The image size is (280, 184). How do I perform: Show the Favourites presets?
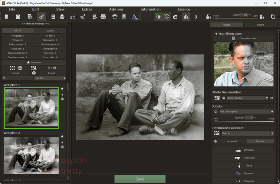34,62
